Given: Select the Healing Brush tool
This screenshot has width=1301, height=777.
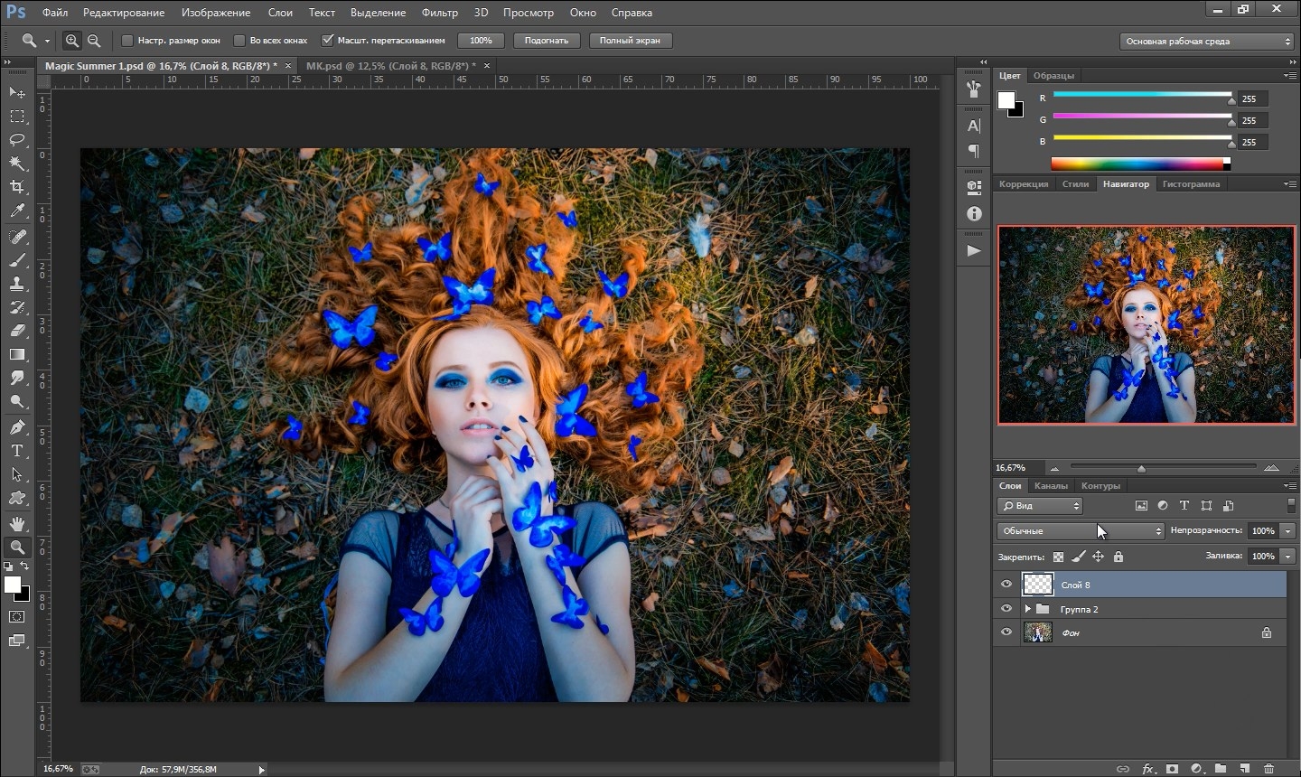Looking at the screenshot, I should pyautogui.click(x=17, y=237).
